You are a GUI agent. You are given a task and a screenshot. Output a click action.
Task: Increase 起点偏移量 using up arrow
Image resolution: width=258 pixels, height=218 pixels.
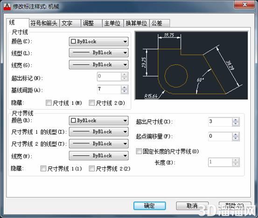pyautogui.click(x=236, y=134)
